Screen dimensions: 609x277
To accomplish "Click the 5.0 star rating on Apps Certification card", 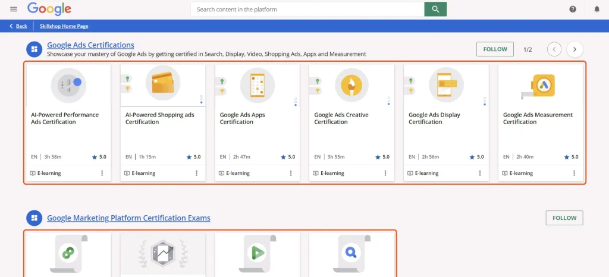I will [x=288, y=157].
